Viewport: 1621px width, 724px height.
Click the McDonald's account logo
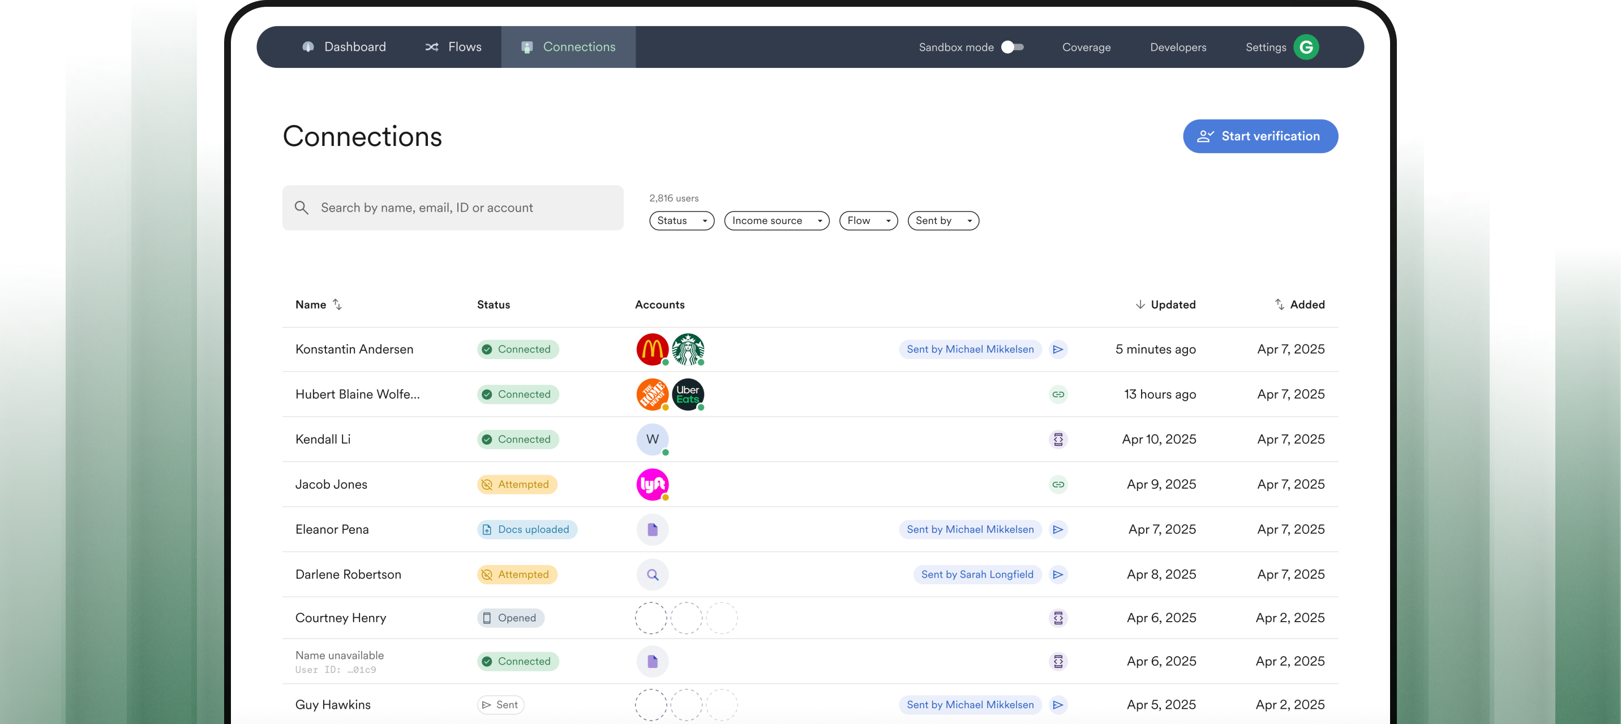(652, 349)
